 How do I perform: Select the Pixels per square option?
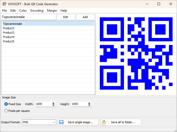pos(17,111)
